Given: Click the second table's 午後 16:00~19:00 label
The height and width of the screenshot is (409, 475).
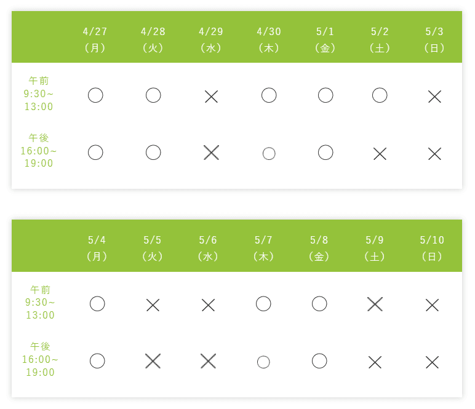Looking at the screenshot, I should click(x=41, y=360).
